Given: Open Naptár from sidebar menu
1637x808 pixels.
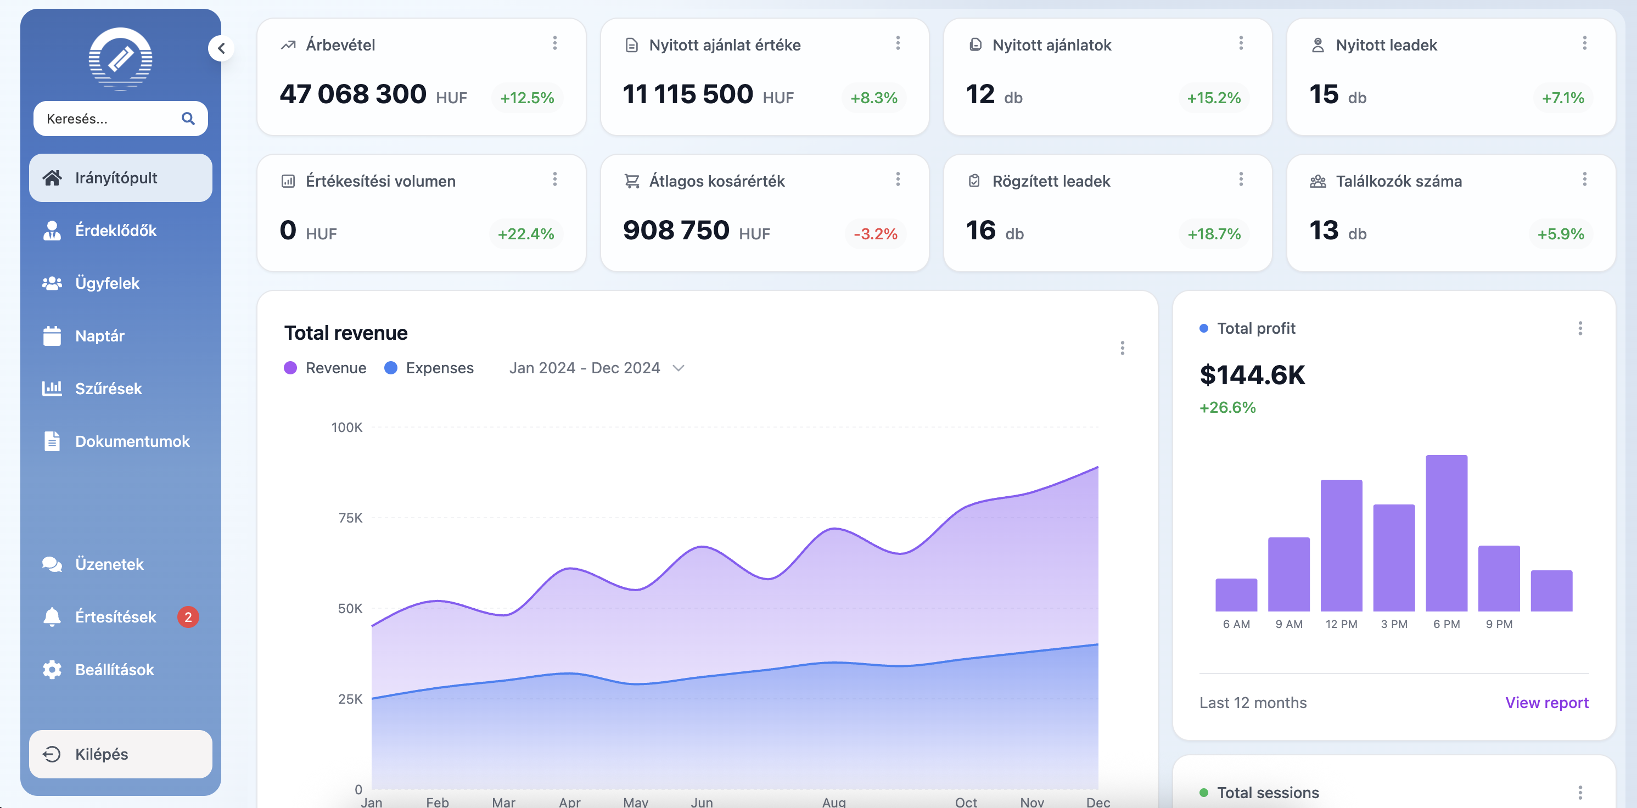Looking at the screenshot, I should point(100,336).
